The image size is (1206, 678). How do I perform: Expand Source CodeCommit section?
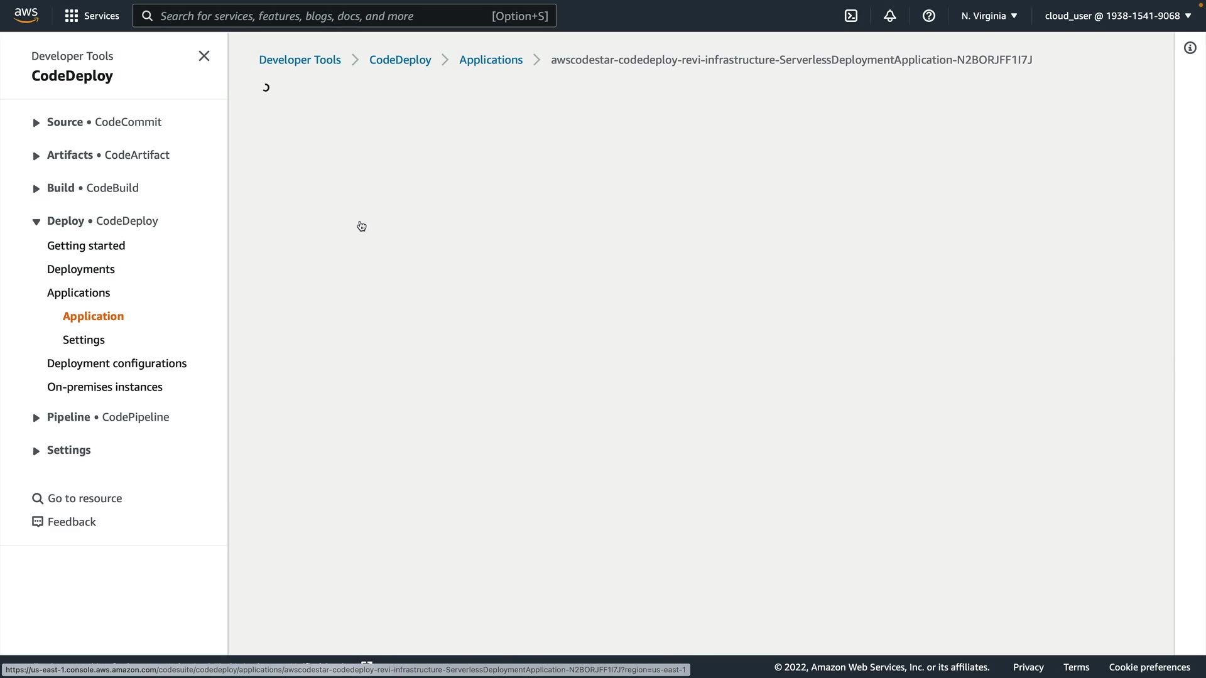[x=36, y=123]
